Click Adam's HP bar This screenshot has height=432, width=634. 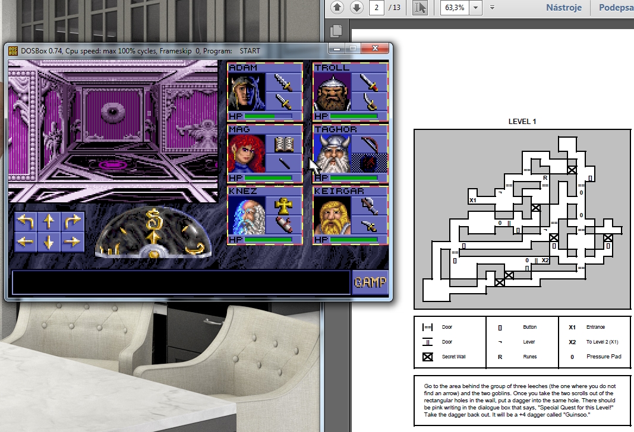pos(267,116)
